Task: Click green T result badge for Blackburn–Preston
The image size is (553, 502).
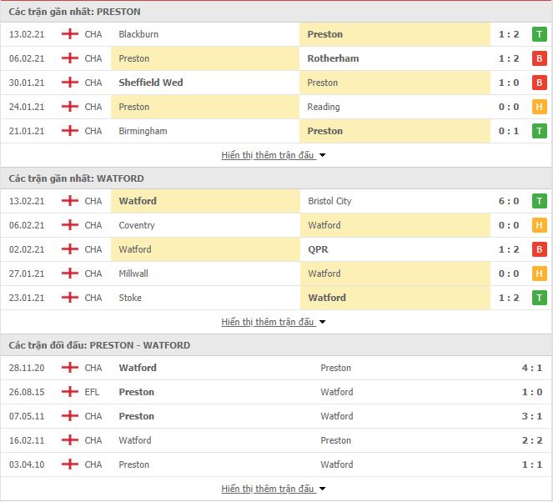Action: point(540,34)
